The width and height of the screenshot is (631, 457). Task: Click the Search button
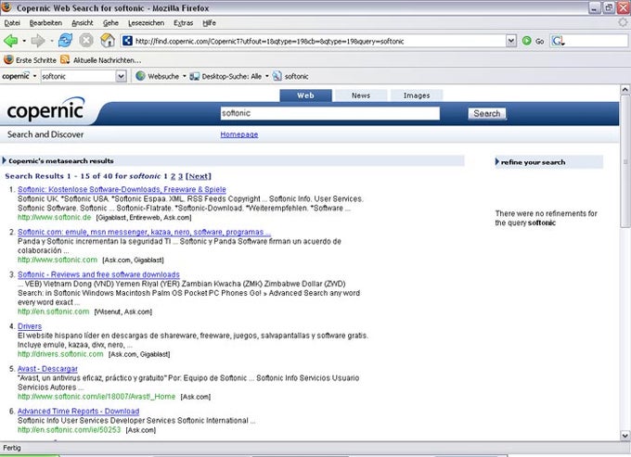(486, 114)
